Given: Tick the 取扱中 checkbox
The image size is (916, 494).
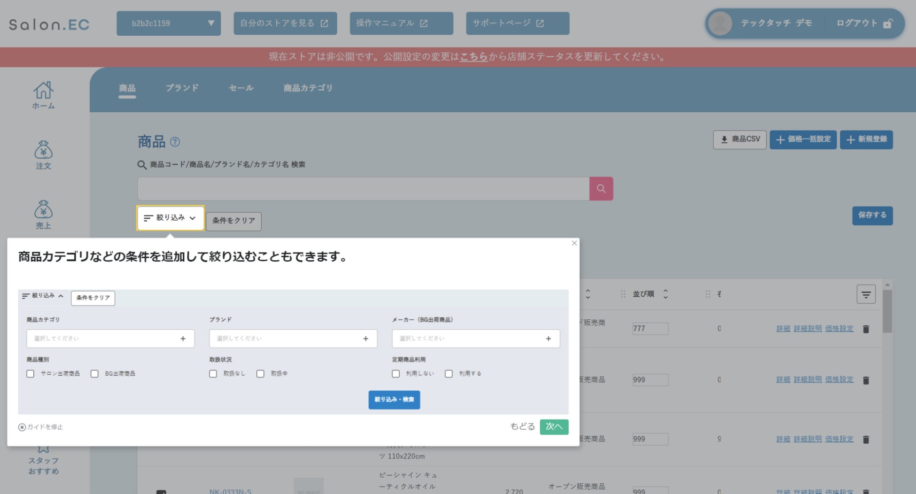Looking at the screenshot, I should click(260, 374).
